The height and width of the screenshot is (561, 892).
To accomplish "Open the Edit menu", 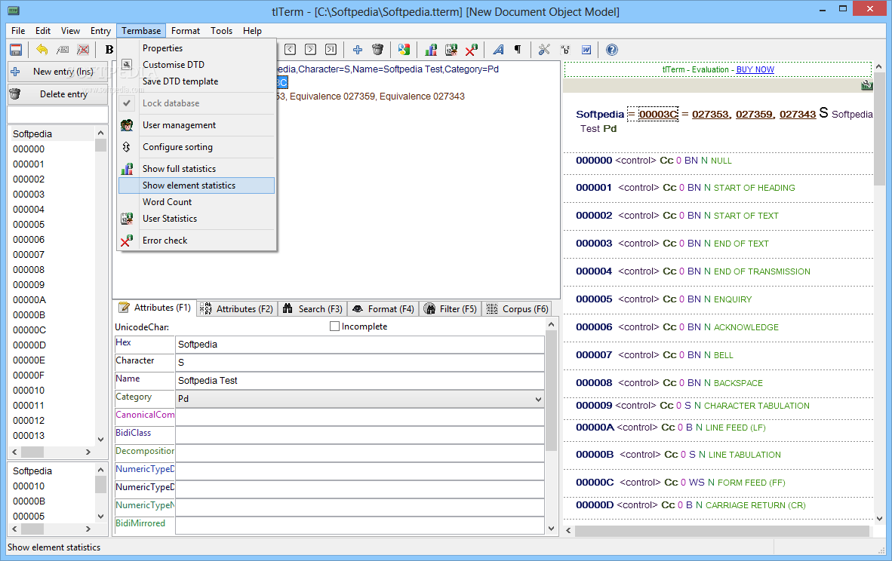I will [43, 31].
